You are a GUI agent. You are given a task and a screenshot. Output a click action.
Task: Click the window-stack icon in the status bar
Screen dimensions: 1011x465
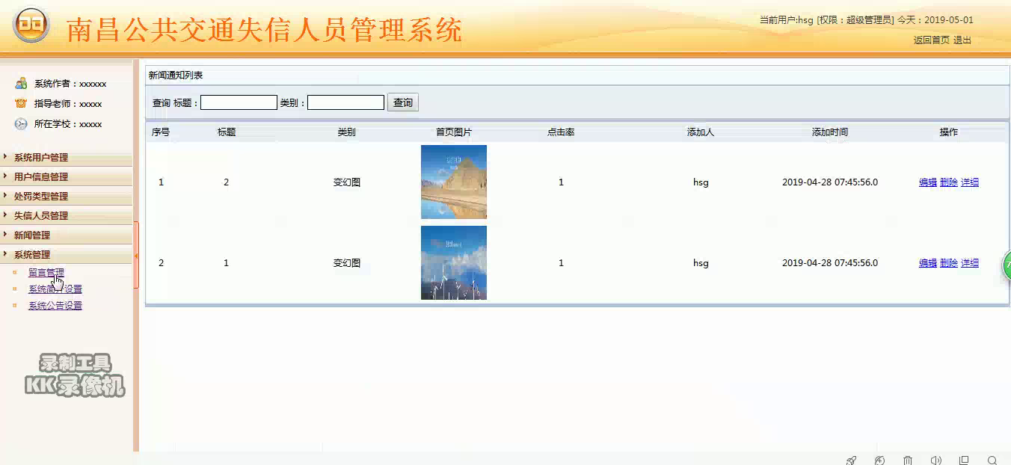(964, 461)
